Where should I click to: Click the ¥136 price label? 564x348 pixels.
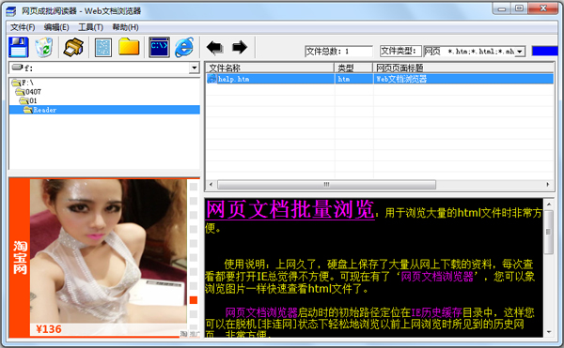[x=49, y=329]
